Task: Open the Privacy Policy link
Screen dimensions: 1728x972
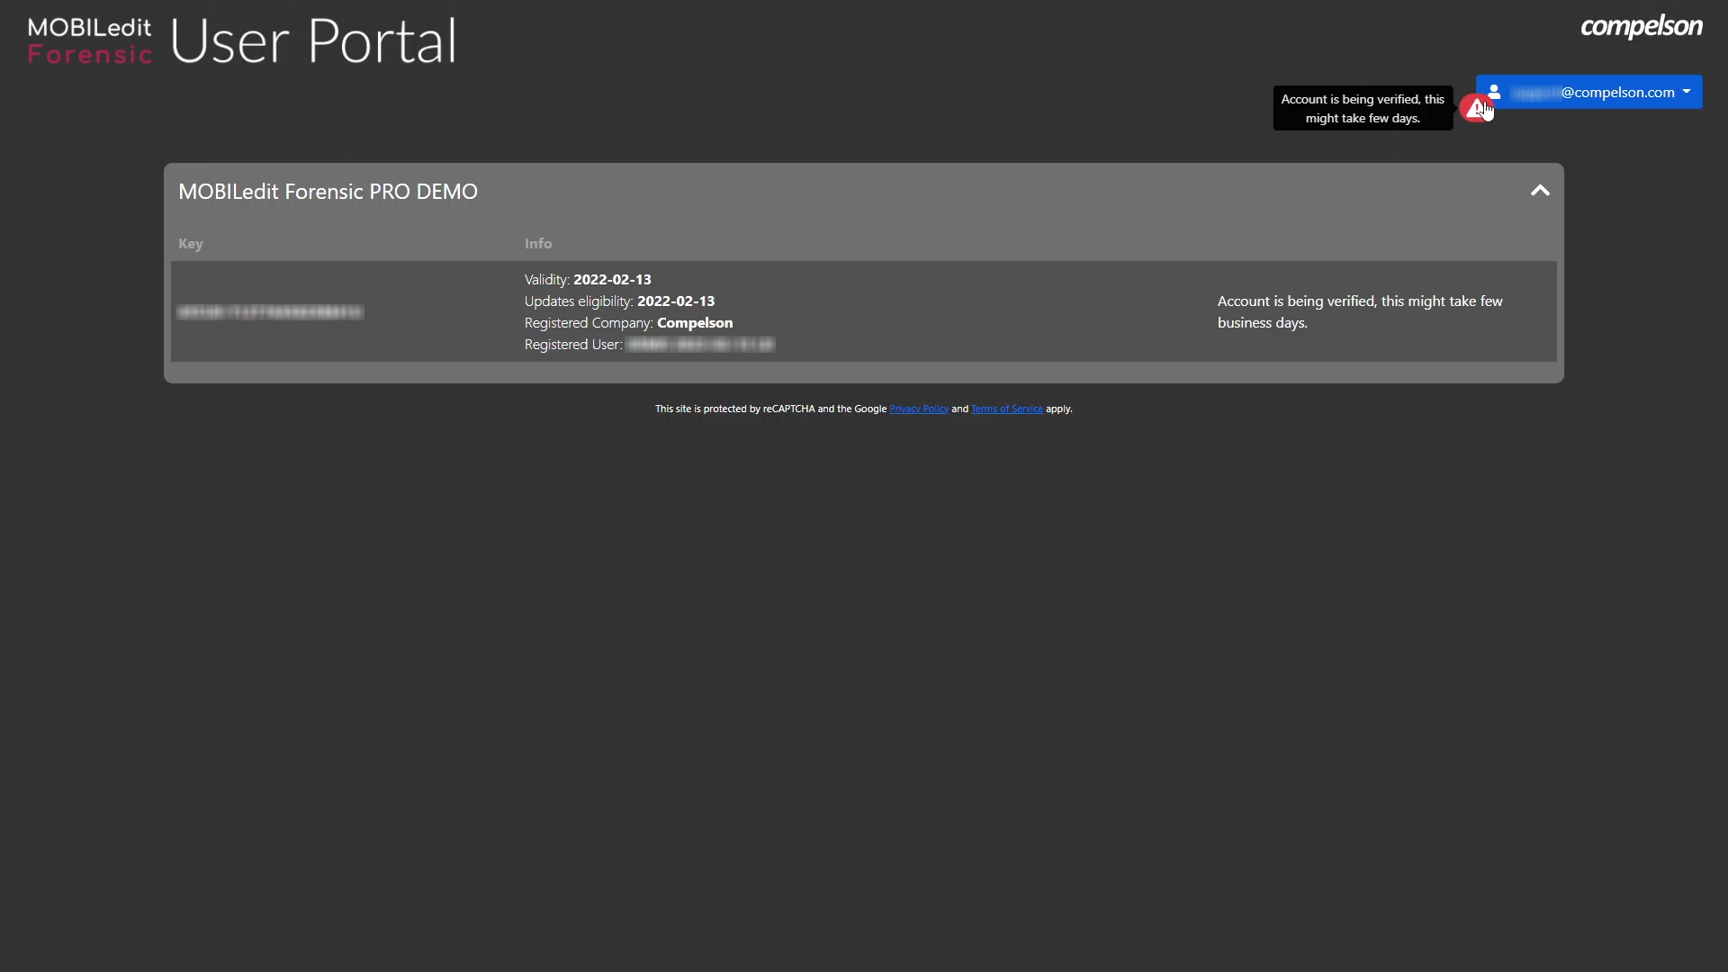Action: (x=919, y=409)
